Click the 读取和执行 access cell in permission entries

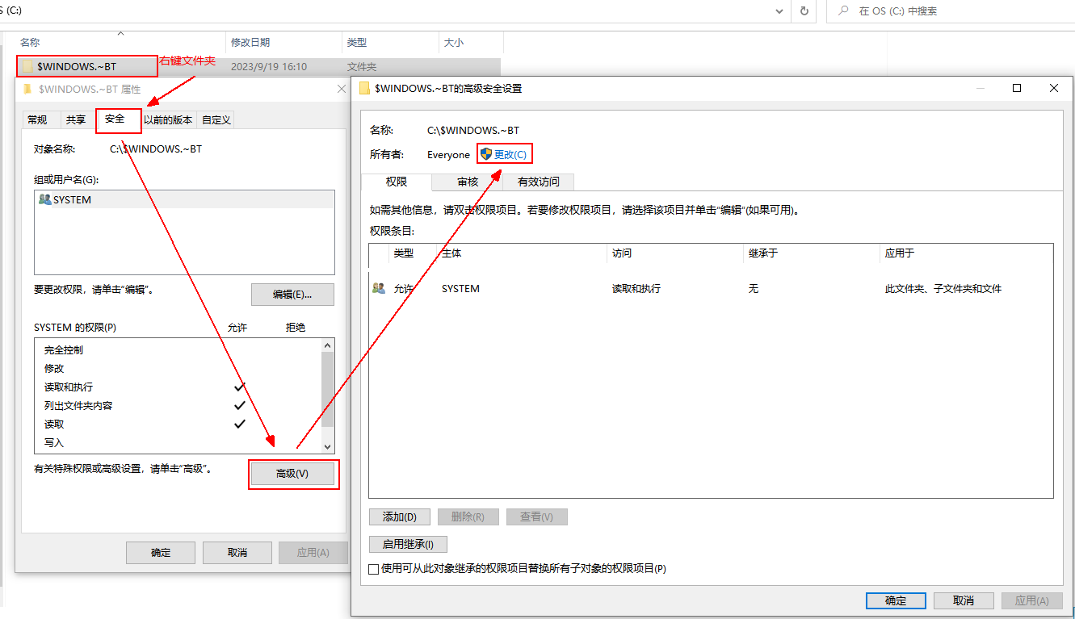coord(636,289)
